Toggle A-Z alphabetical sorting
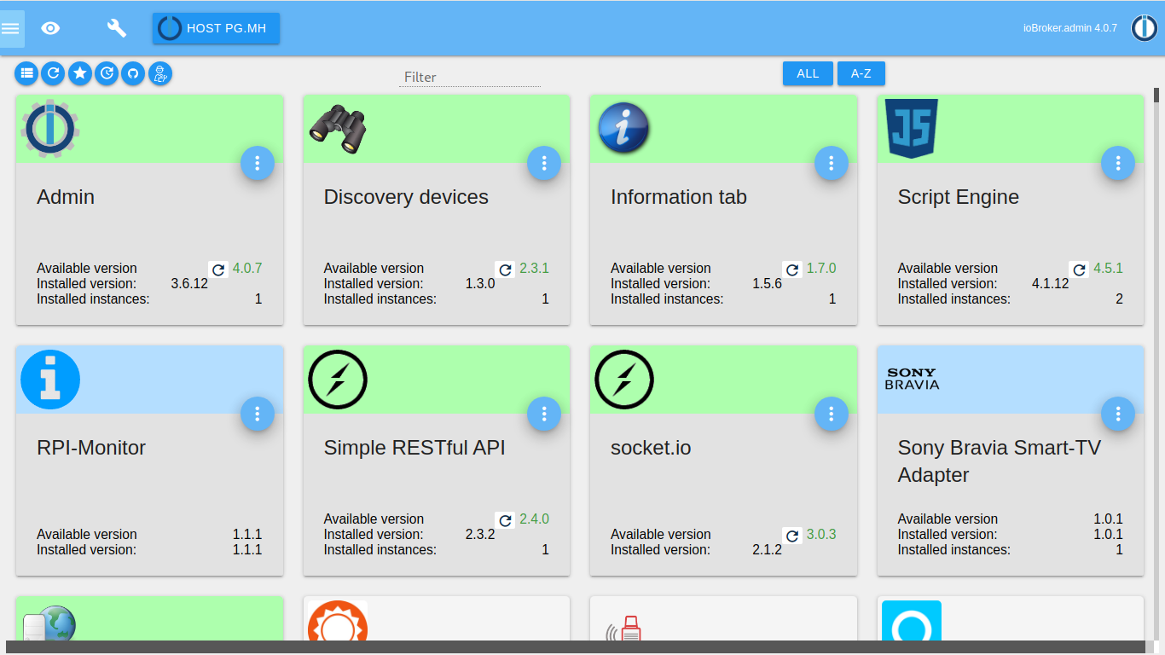This screenshot has width=1165, height=655. 861,73
